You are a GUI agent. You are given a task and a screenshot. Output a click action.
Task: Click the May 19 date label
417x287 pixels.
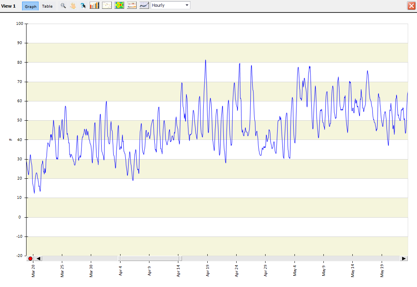pyautogui.click(x=382, y=271)
